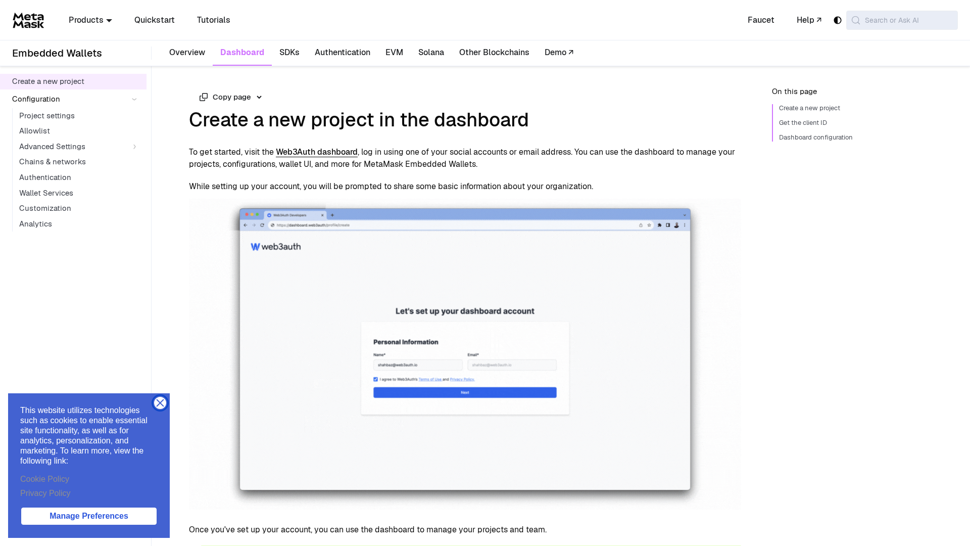Expand Advanced Settings chevron
970x546 pixels.
click(134, 147)
